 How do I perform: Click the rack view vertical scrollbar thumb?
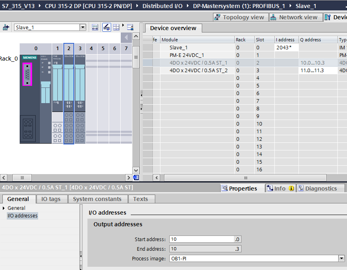point(136,57)
